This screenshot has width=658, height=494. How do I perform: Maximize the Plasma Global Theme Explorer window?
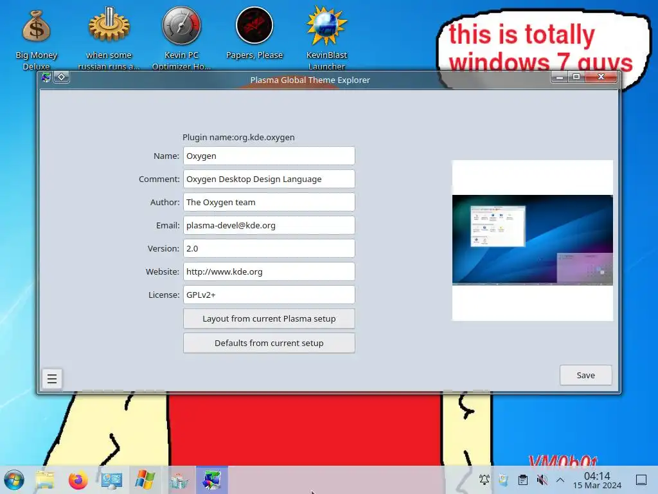point(576,77)
